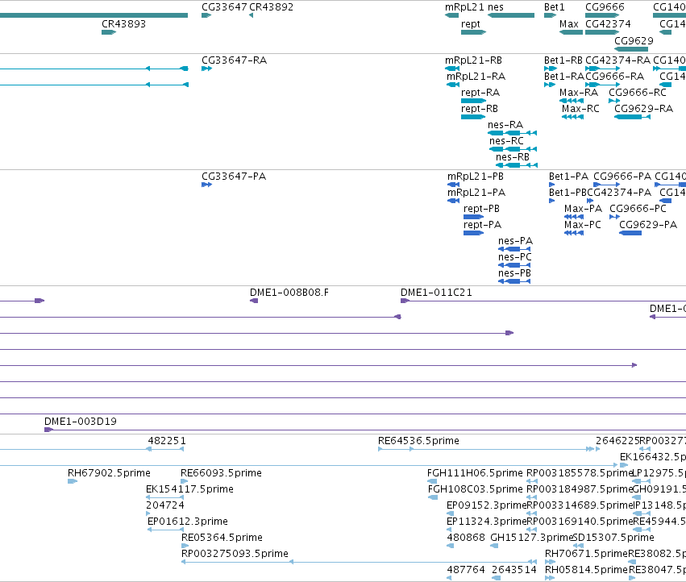
Task: Select protein mRpL21-PA
Action: (476, 192)
